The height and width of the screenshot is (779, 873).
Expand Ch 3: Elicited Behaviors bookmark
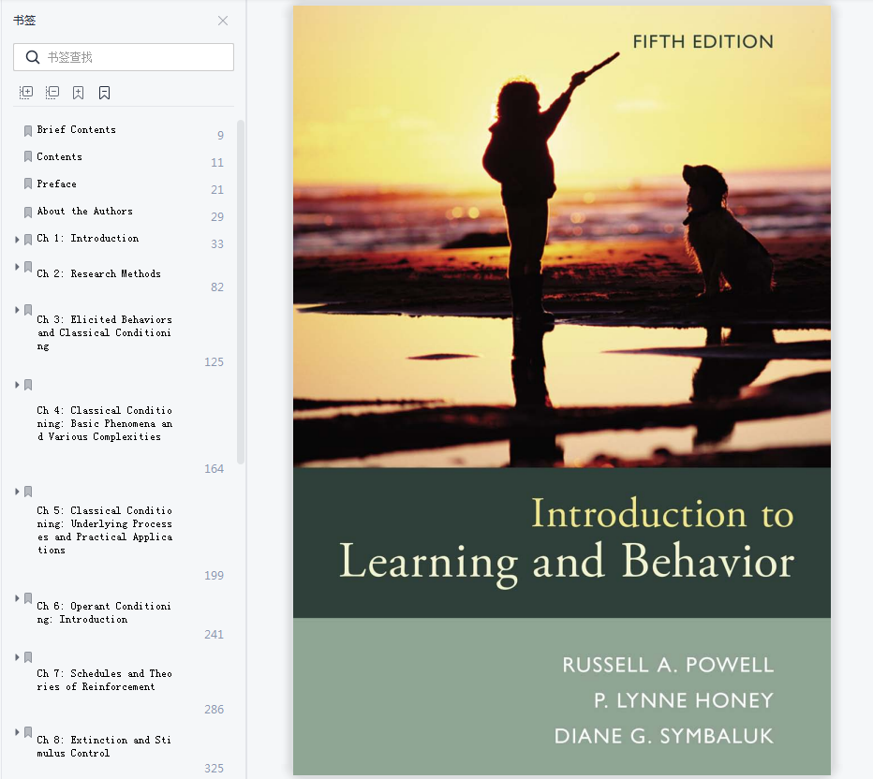click(17, 310)
